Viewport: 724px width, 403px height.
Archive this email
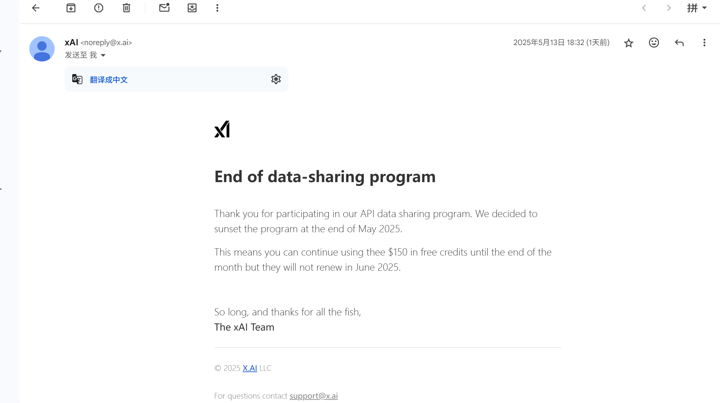(71, 8)
